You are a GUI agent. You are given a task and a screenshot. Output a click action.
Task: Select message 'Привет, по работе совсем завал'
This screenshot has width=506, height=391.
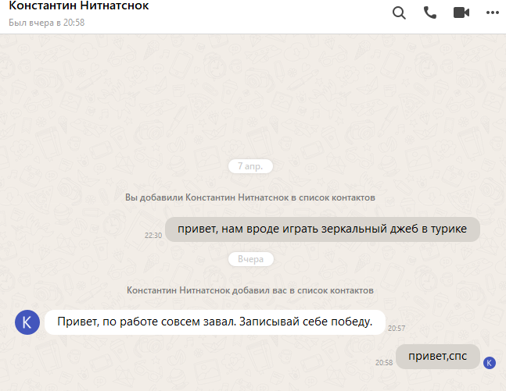click(x=215, y=322)
